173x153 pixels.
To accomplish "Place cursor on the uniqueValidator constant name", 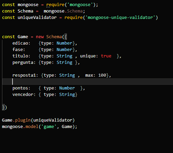I will 37,18.
